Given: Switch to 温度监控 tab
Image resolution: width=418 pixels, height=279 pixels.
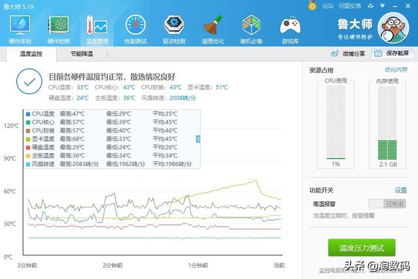Looking at the screenshot, I should tap(31, 54).
